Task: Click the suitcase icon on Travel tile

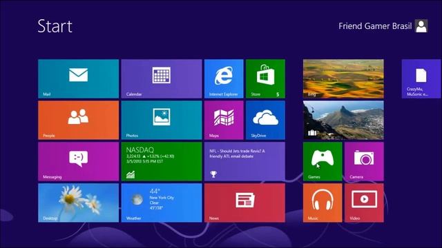Action: 311,132
